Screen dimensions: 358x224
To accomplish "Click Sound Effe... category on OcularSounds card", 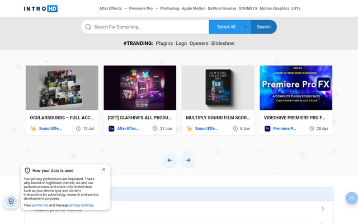I will pyautogui.click(x=50, y=128).
